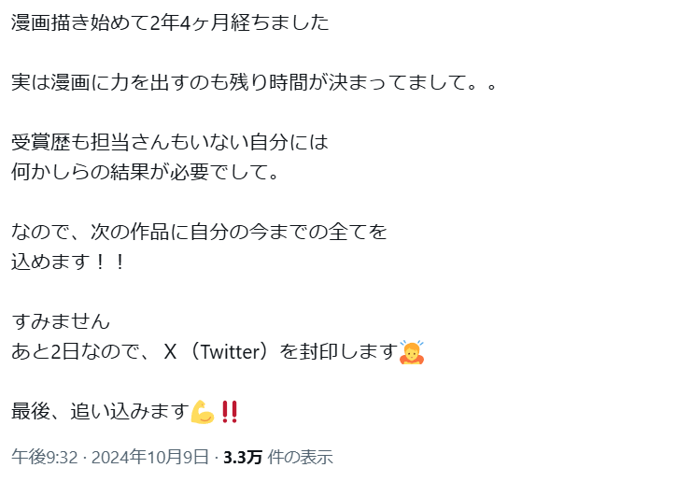
Task: Click the 件の表示 views label
Action: pyautogui.click(x=300, y=458)
